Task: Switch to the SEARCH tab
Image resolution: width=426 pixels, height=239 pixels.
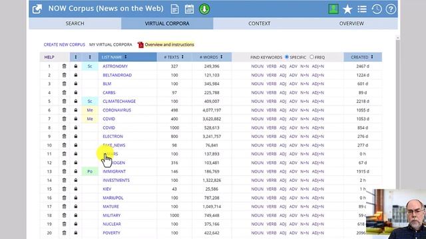Action: (75, 24)
